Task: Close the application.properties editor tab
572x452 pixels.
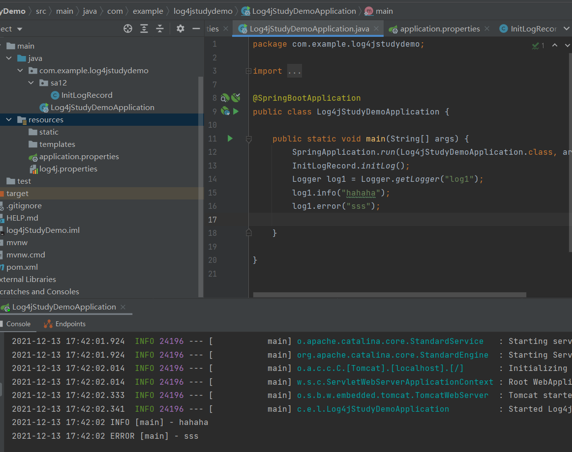Action: coord(487,28)
